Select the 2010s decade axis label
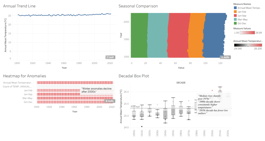The width and height of the screenshot is (265, 141). (x=220, y=133)
